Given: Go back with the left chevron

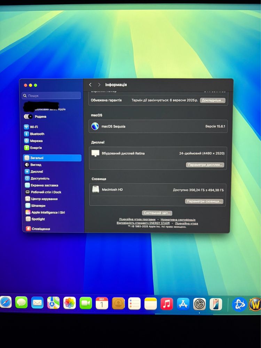Looking at the screenshot, I should point(90,85).
